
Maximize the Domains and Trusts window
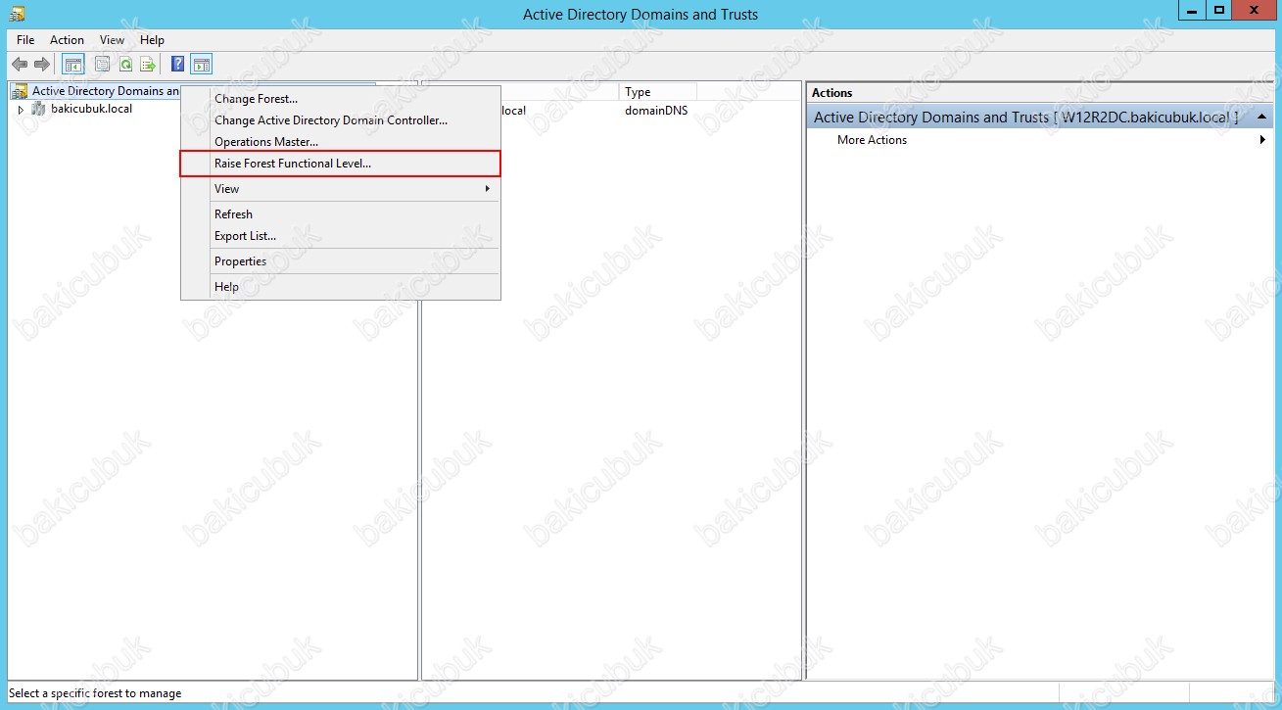[1218, 11]
